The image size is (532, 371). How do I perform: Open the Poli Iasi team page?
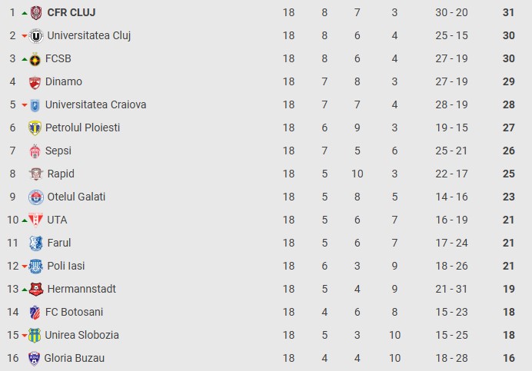65,266
